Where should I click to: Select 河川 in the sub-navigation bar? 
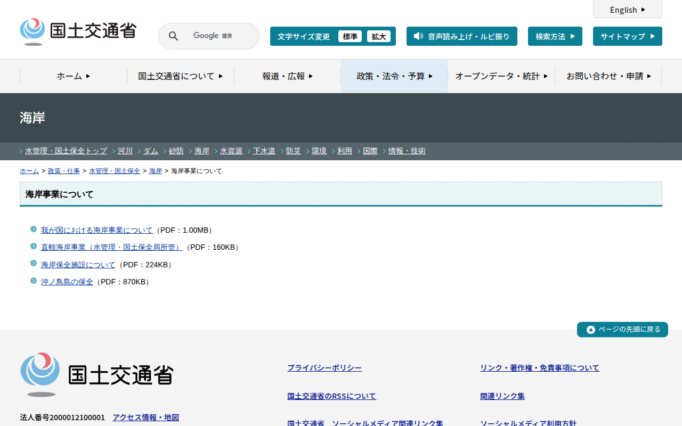pos(125,151)
